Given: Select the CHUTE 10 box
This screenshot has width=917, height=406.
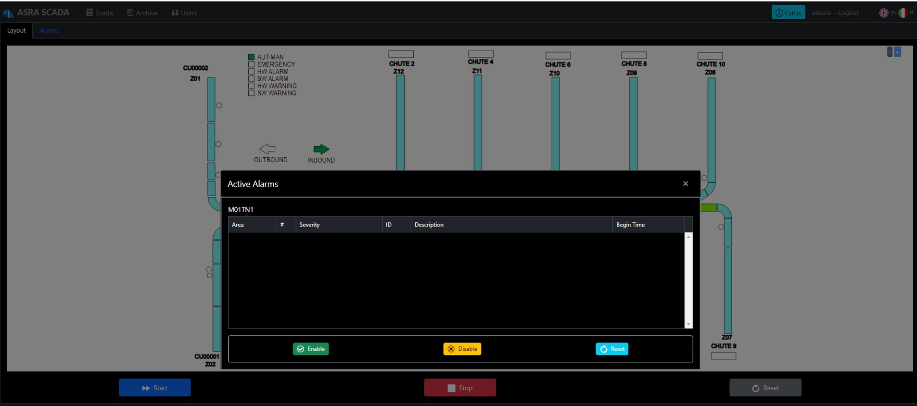Looking at the screenshot, I should 710,56.
